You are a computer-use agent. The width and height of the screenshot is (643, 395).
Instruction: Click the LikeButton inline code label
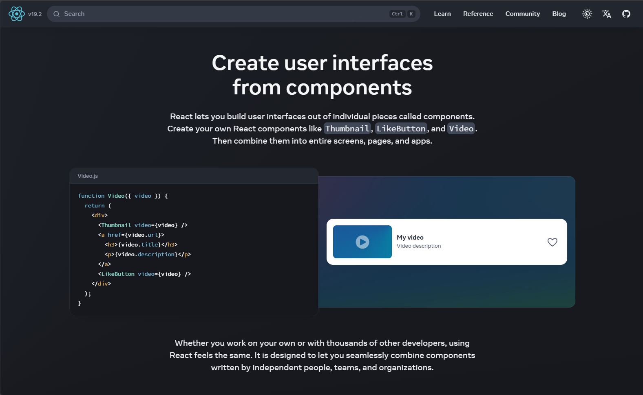(401, 129)
